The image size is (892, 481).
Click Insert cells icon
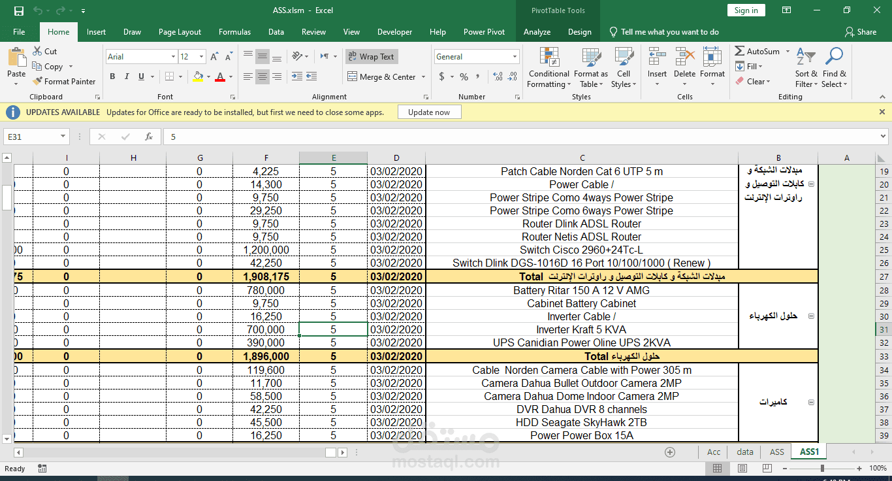pyautogui.click(x=657, y=57)
